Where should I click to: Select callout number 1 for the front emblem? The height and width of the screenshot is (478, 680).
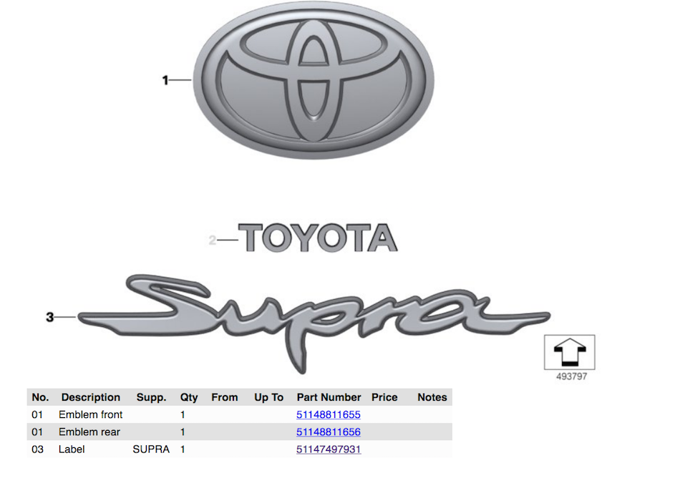[165, 79]
